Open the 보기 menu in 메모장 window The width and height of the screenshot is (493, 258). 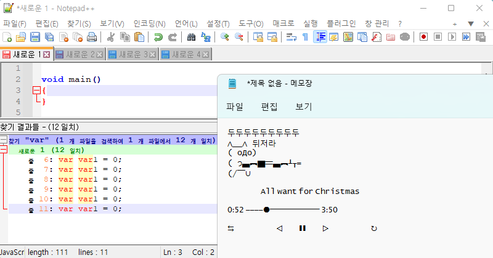click(x=303, y=107)
